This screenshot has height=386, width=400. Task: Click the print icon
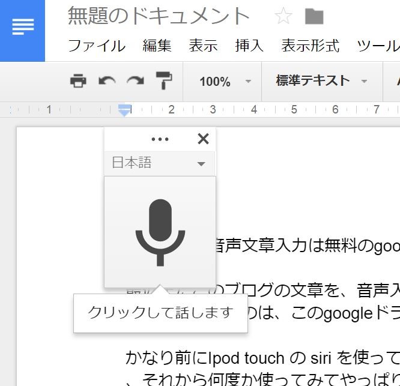pyautogui.click(x=78, y=81)
